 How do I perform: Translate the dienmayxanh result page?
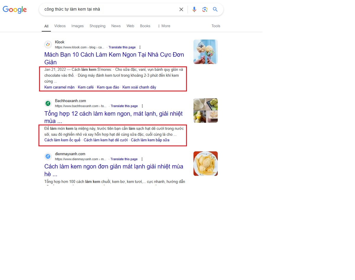click(124, 159)
